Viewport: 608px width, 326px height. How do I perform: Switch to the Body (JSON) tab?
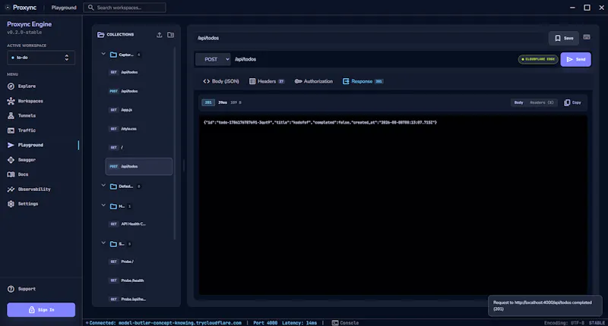(221, 81)
